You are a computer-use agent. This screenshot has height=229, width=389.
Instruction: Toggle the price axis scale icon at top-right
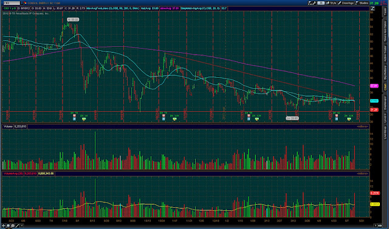373,9
